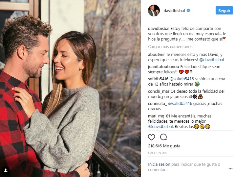
Task: Open the three-dot more options menu
Action: tap(230, 169)
